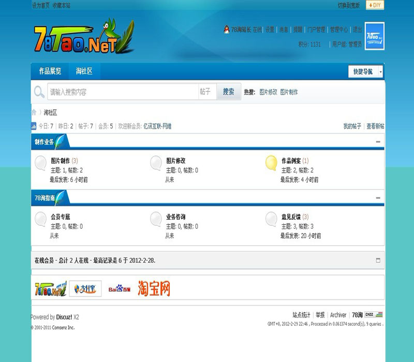Image resolution: width=414 pixels, height=362 pixels.
Task: Click the 搜索 search button
Action: click(229, 92)
